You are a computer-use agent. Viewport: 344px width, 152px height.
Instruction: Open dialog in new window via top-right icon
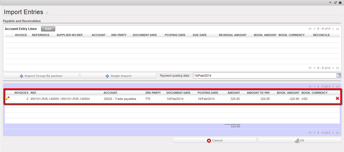point(335,3)
